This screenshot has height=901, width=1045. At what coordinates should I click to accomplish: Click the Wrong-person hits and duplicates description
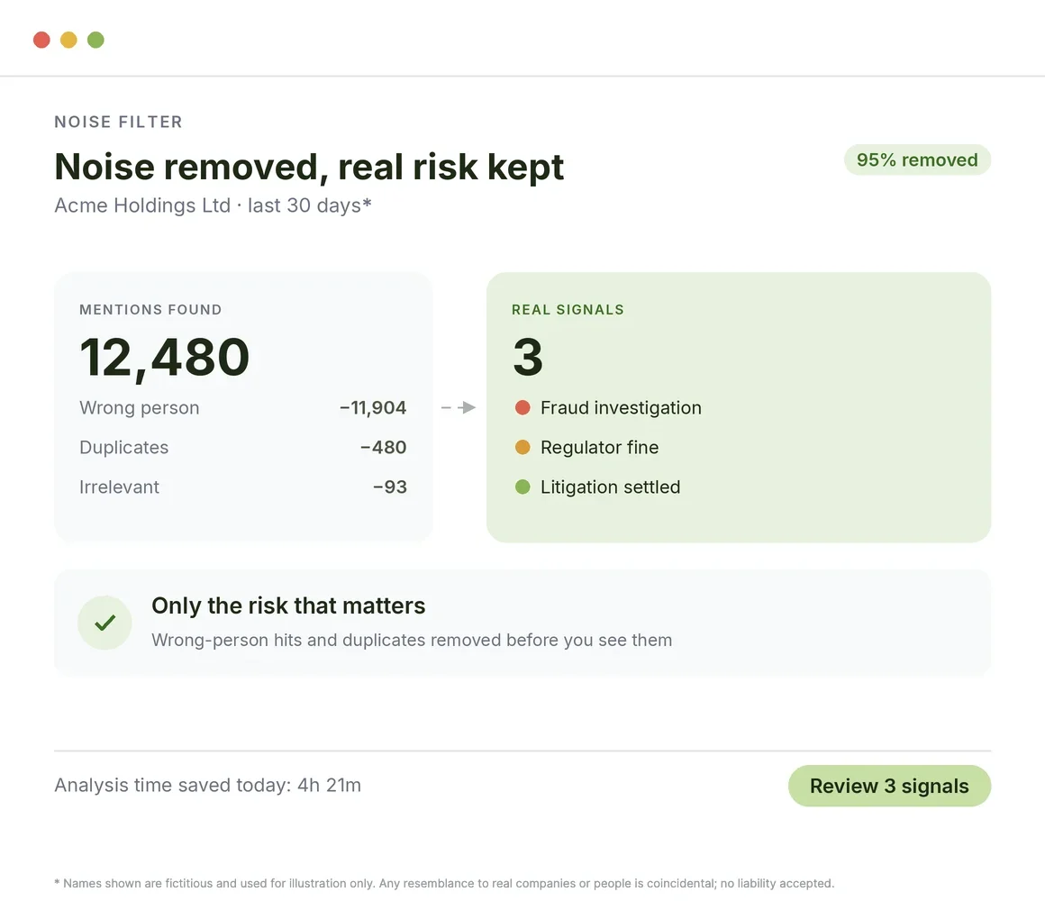412,640
